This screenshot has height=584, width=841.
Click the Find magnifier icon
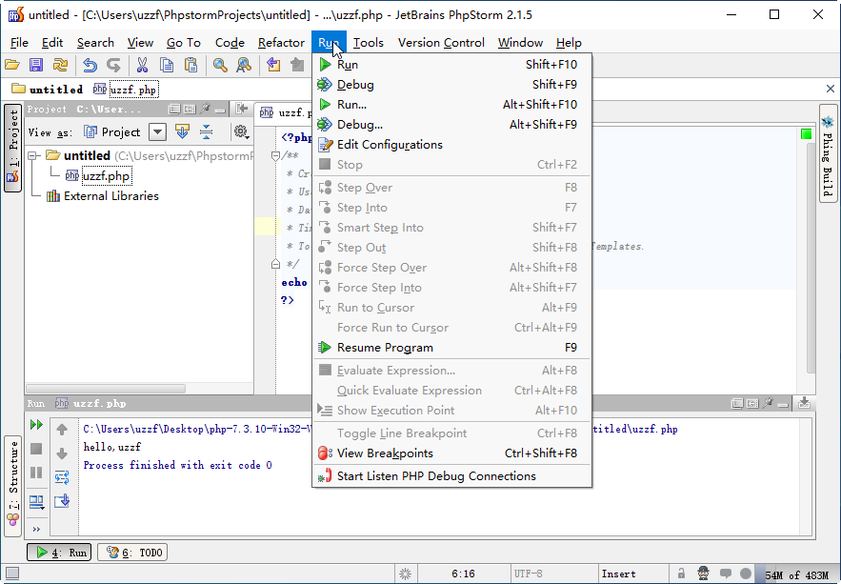[x=220, y=66]
